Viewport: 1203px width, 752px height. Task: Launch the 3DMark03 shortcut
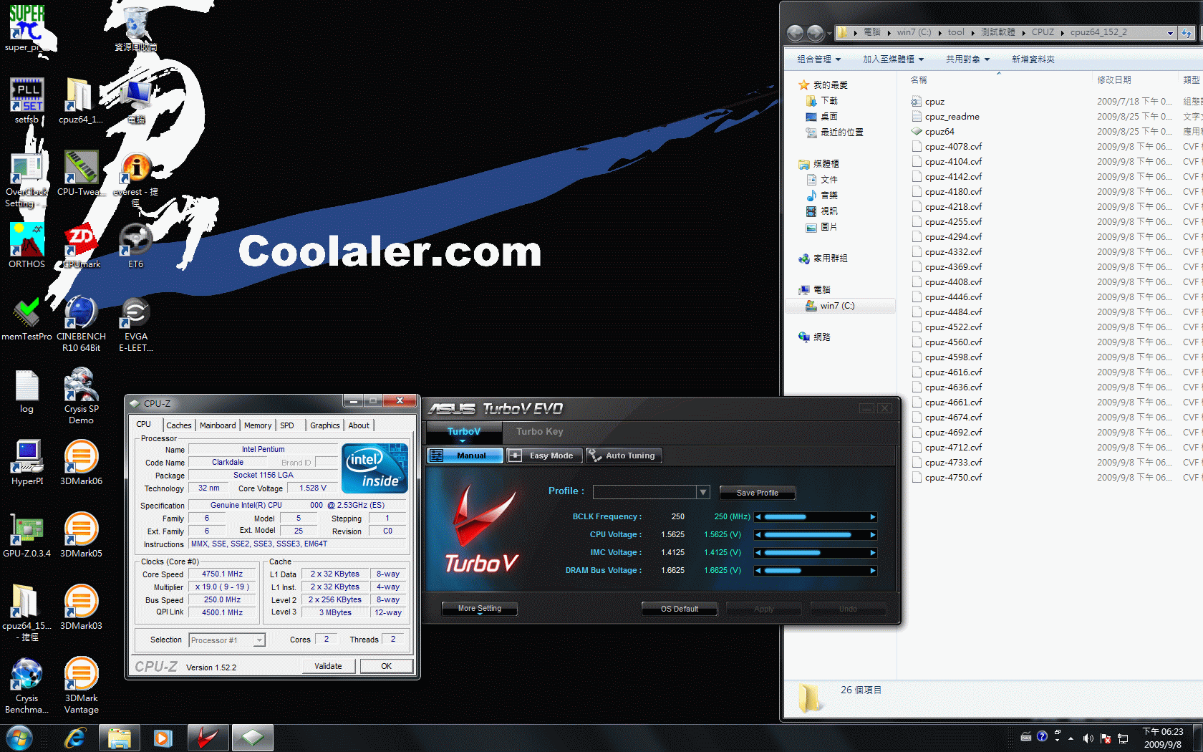[x=81, y=607]
